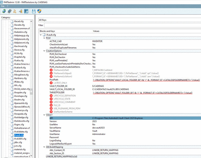This screenshot has height=158, width=201.
Task: Click the globe with green arrows toolbar icon
Action: coord(4,11)
